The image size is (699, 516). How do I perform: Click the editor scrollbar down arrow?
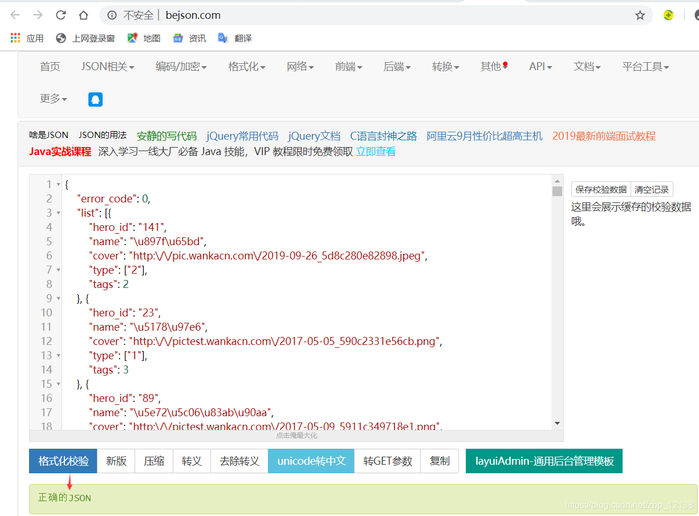[x=557, y=424]
